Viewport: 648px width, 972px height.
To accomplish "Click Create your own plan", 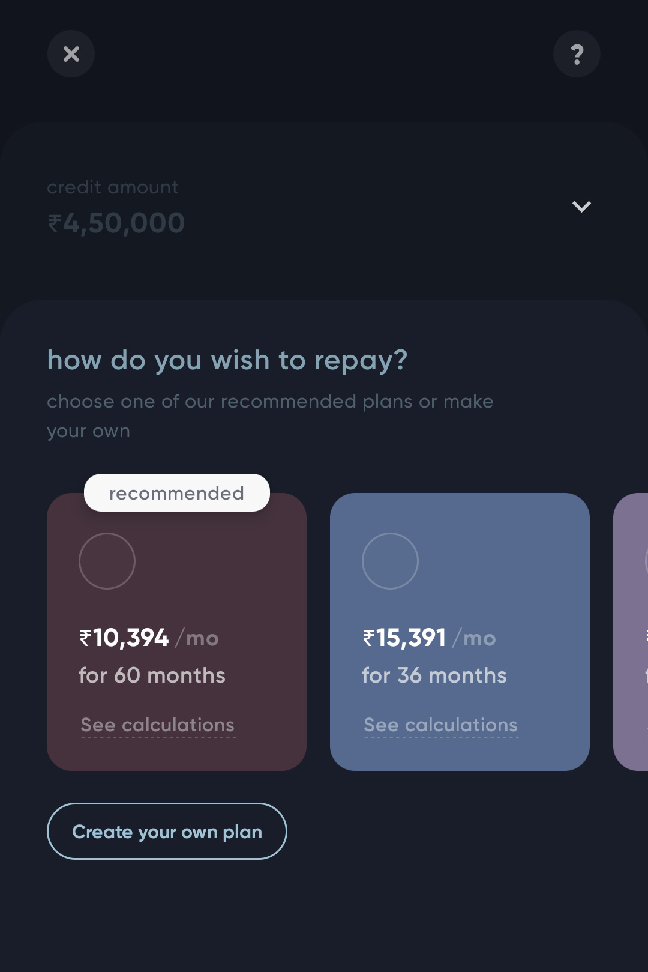I will [167, 831].
